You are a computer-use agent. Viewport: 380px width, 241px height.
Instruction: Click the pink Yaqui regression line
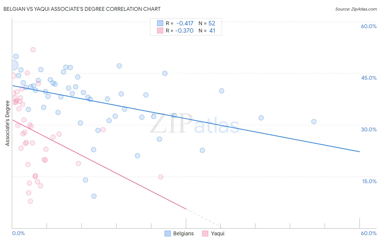[x=99, y=164]
